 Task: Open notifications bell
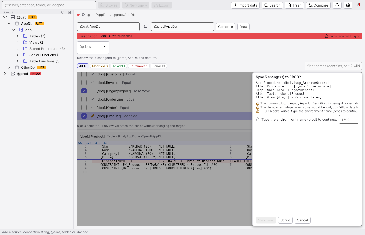337,5
